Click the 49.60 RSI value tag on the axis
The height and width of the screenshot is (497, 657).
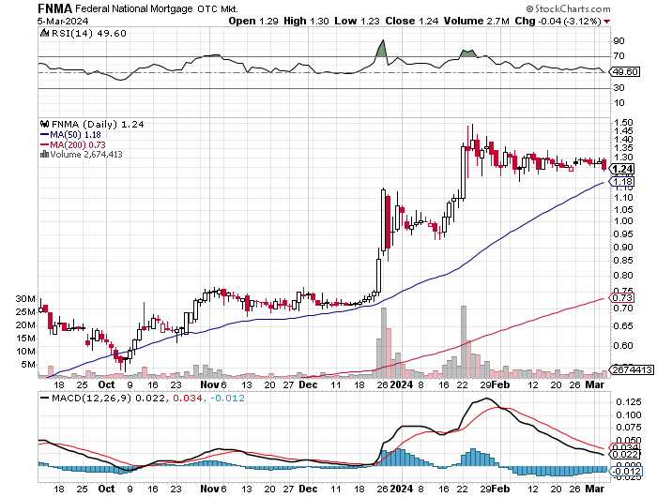(x=625, y=72)
